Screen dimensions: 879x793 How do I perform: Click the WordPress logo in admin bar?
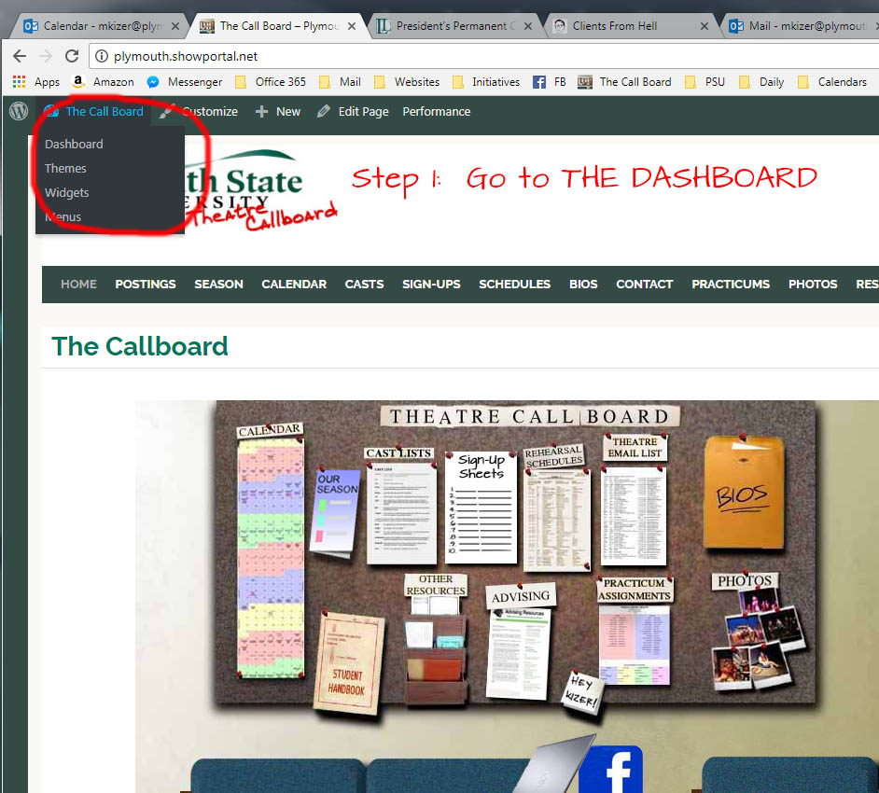[19, 111]
